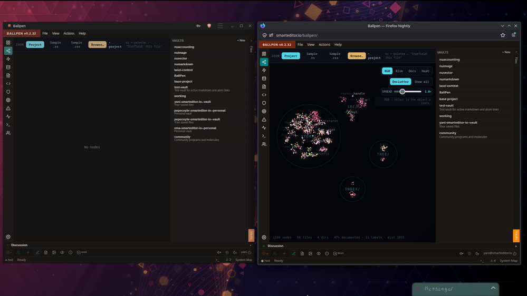Screen dimensions: 527x296
Task: Click the Firefox address bar URL
Action: tap(297, 35)
